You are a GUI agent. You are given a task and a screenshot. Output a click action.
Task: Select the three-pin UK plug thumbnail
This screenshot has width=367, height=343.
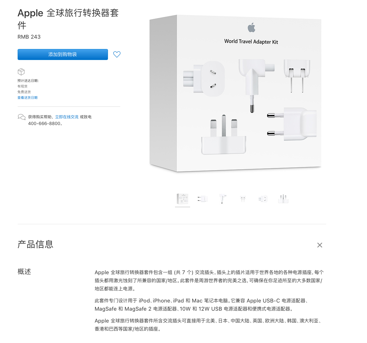click(283, 199)
